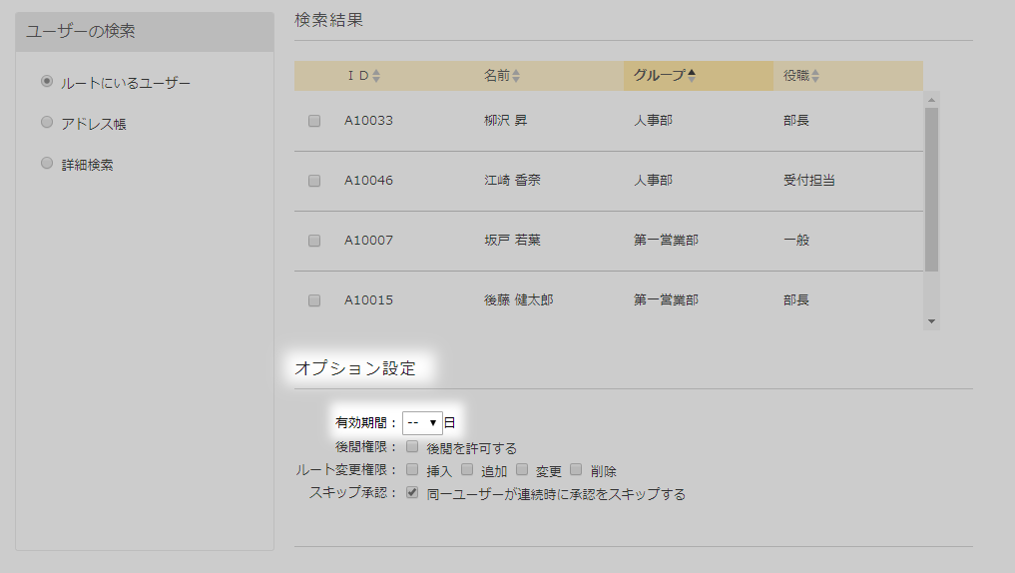Click the 検索結果 section heading

click(x=328, y=20)
